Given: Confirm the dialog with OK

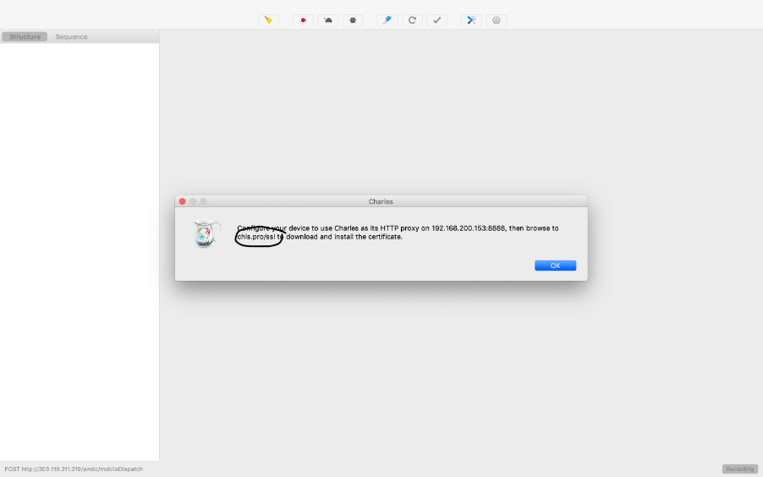Looking at the screenshot, I should tap(555, 266).
